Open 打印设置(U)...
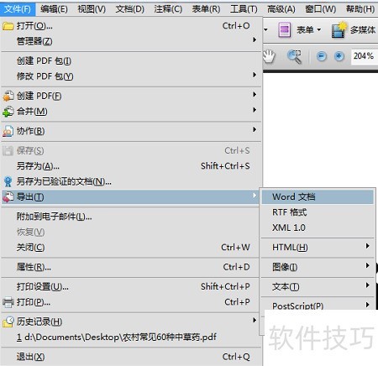378x366 pixels. (x=130, y=286)
